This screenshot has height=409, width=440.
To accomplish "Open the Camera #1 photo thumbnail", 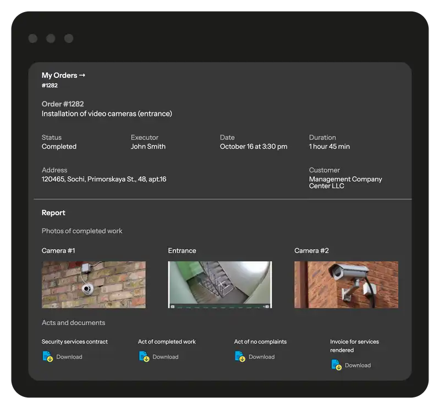I will pos(94,284).
